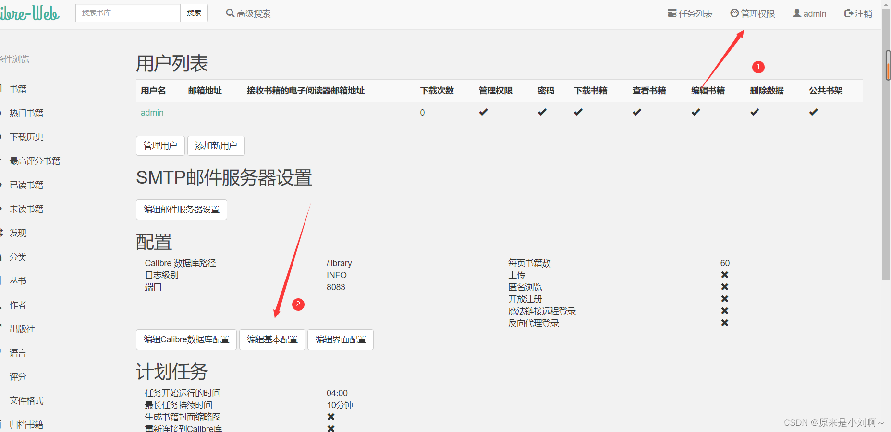
Task: Click checkmark under 管理权限 column
Action: tap(483, 112)
